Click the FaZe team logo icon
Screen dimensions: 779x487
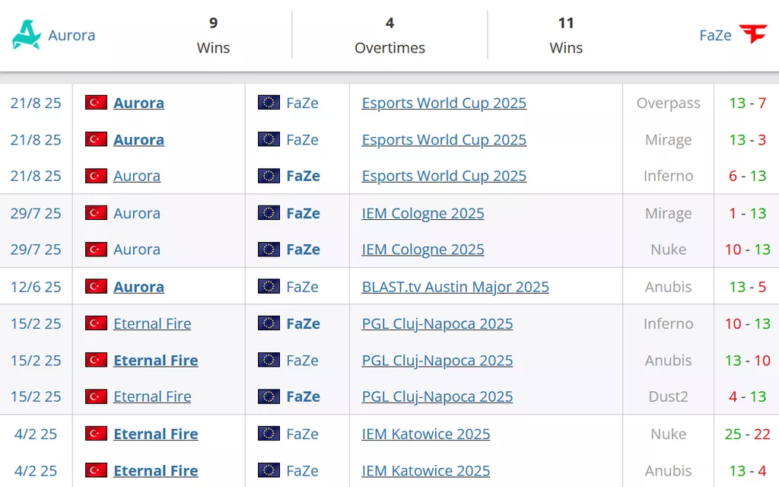click(753, 35)
